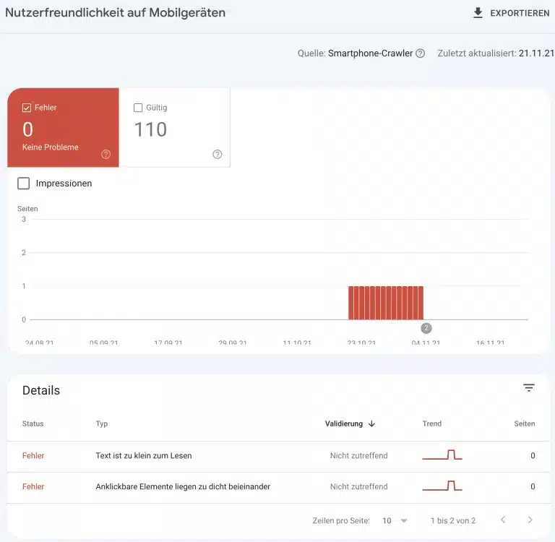Click trend sparkline for Text ist zu klein row
555x542 pixels.
[x=442, y=455]
